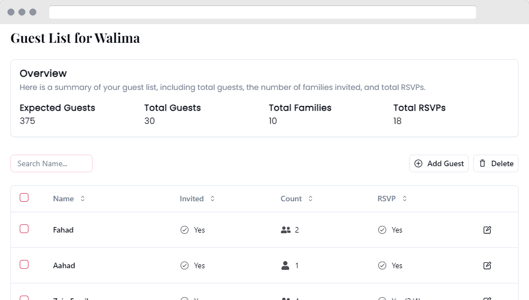Click the invited checkmark icon for Fahad
Screen dimensions: 529x300
[185, 230]
